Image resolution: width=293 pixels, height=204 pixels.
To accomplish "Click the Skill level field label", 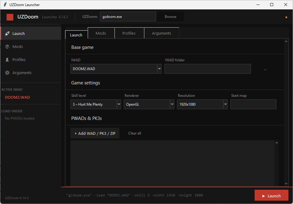I will coord(79,96).
